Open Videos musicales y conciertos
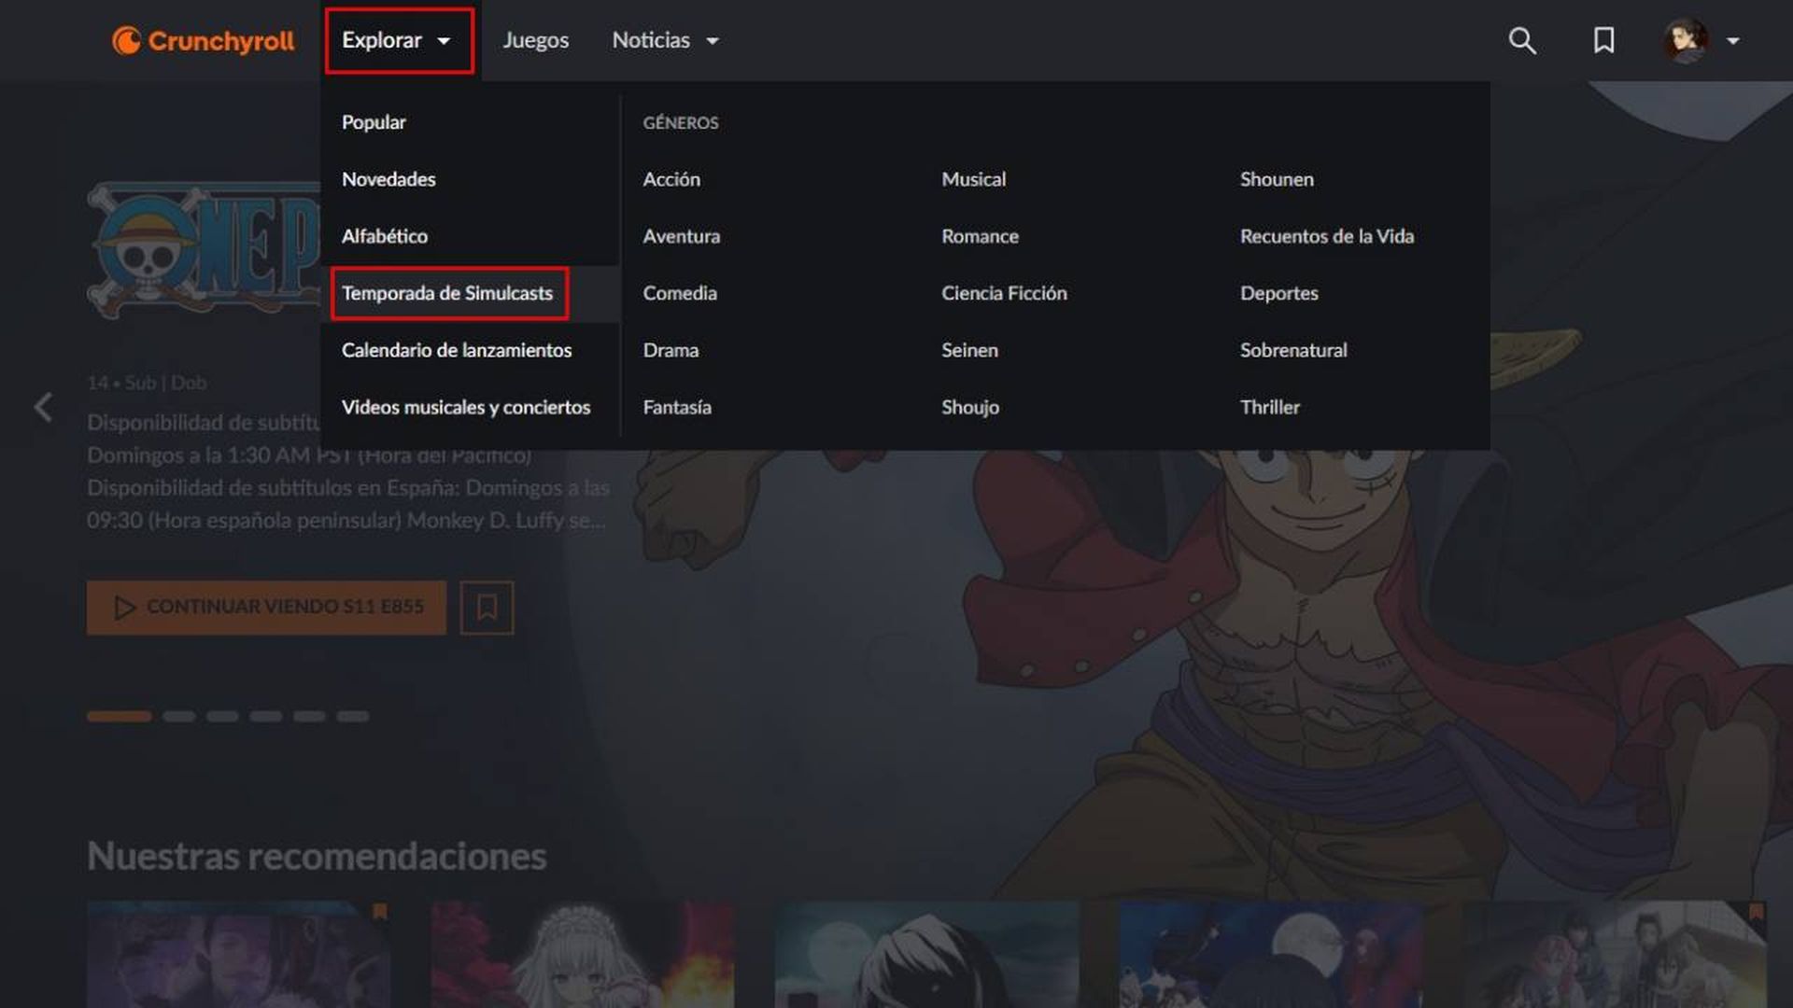The image size is (1793, 1008). click(x=467, y=407)
